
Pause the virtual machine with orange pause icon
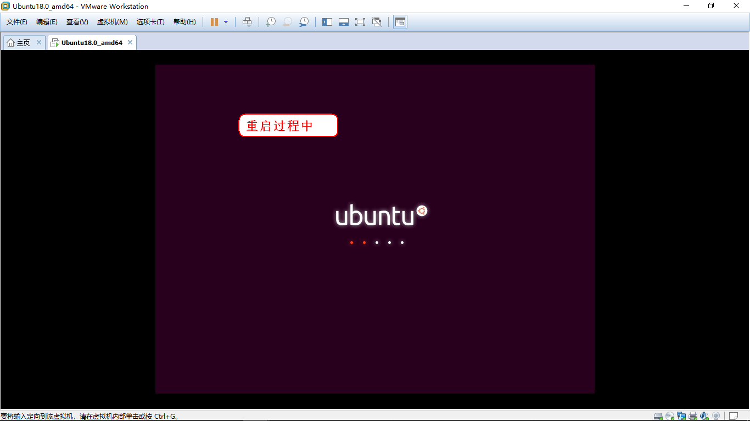pyautogui.click(x=214, y=22)
